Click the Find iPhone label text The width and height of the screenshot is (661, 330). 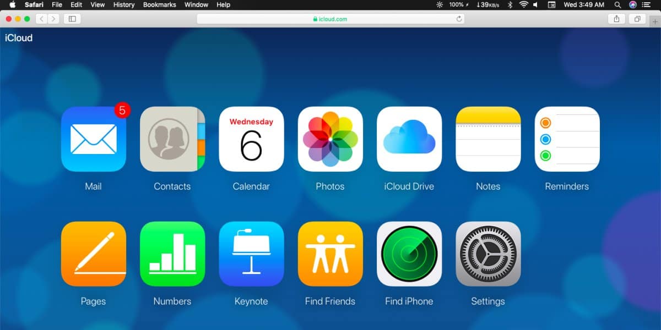(409, 301)
